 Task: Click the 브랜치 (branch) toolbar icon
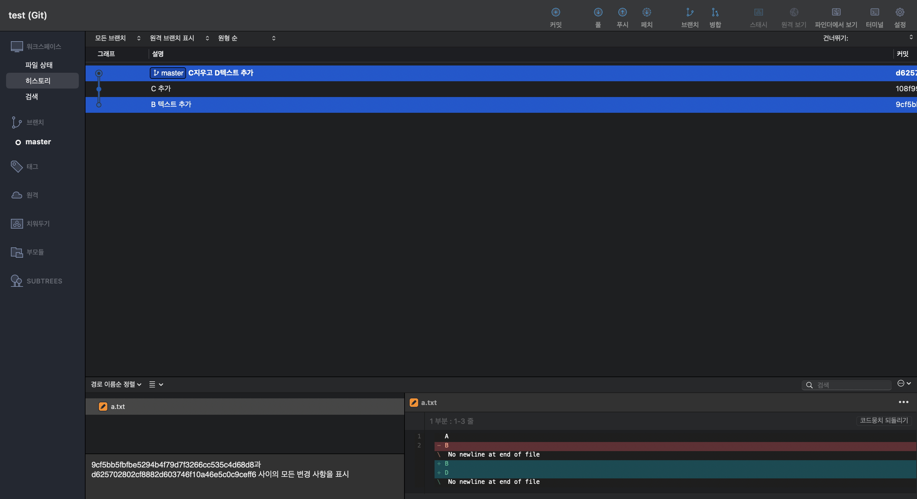pyautogui.click(x=690, y=12)
